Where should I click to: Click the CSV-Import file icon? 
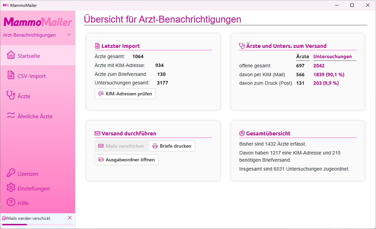click(x=11, y=75)
